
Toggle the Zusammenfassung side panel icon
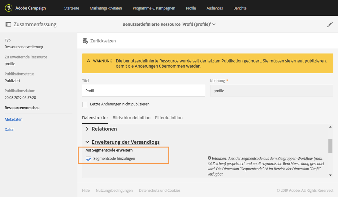(x=8, y=24)
